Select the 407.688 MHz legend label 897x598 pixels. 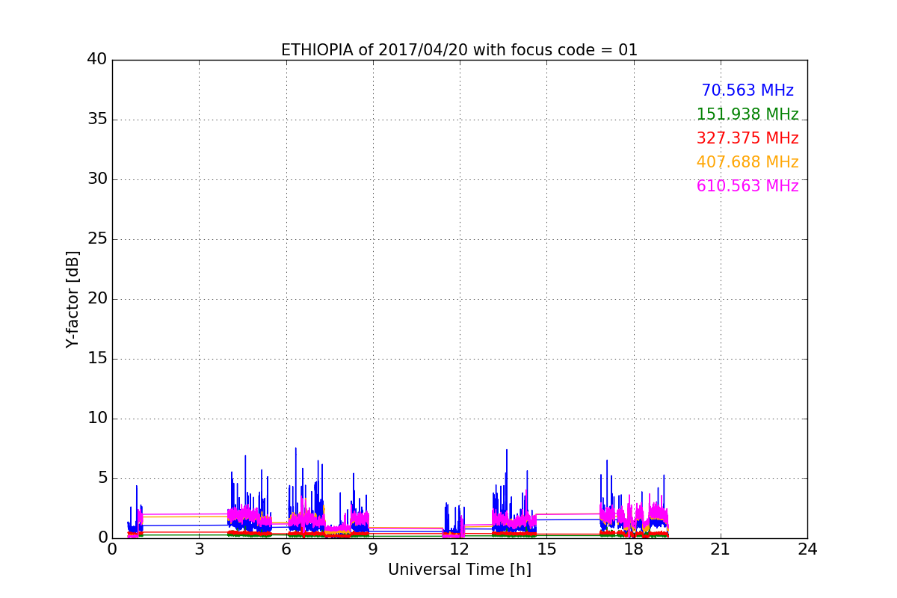pos(747,162)
